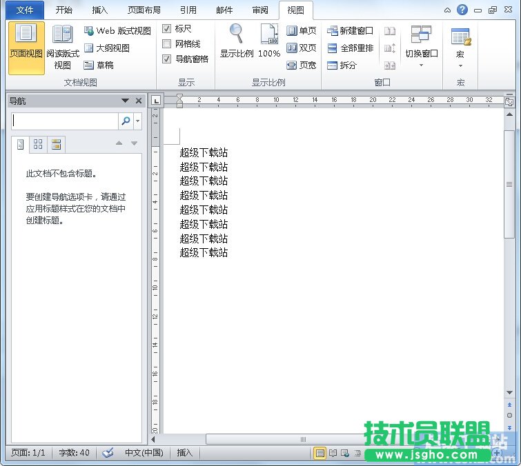Switch to the Page Layout (页面布局) tab
Image resolution: width=521 pixels, height=466 pixels.
click(x=144, y=10)
